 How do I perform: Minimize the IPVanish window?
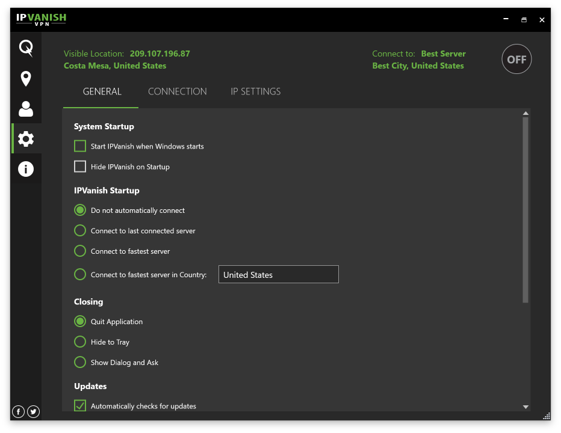(x=506, y=19)
